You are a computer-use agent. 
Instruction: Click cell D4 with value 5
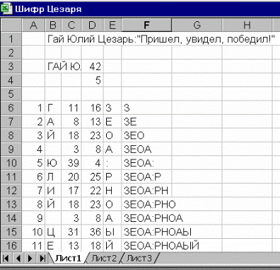pyautogui.click(x=93, y=81)
